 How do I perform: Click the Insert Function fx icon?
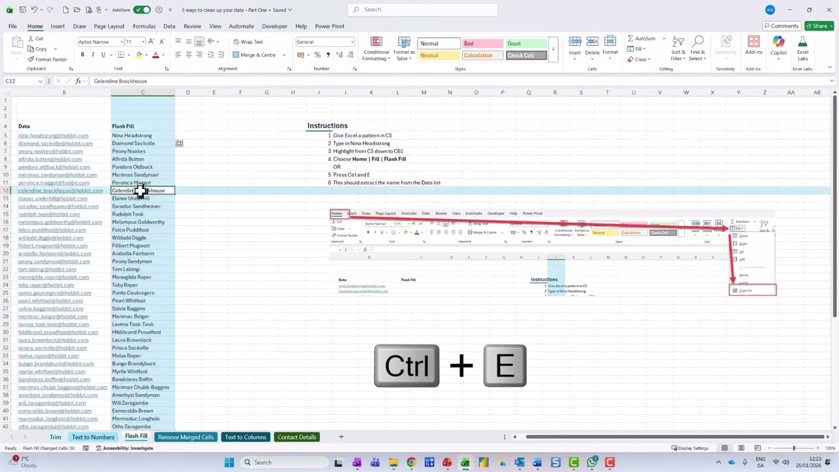coord(78,81)
